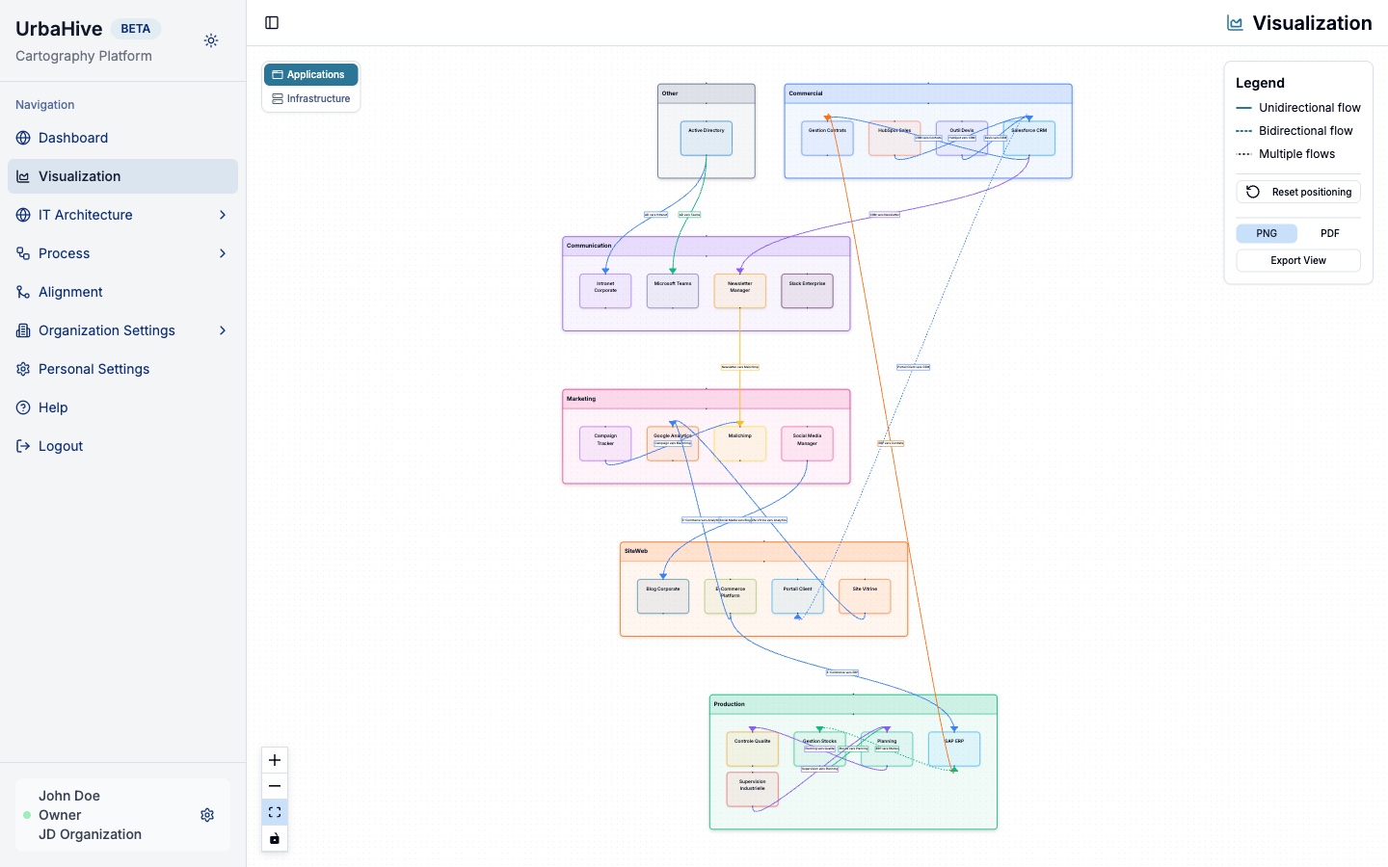Select the Site Vitrine node

pyautogui.click(x=866, y=596)
